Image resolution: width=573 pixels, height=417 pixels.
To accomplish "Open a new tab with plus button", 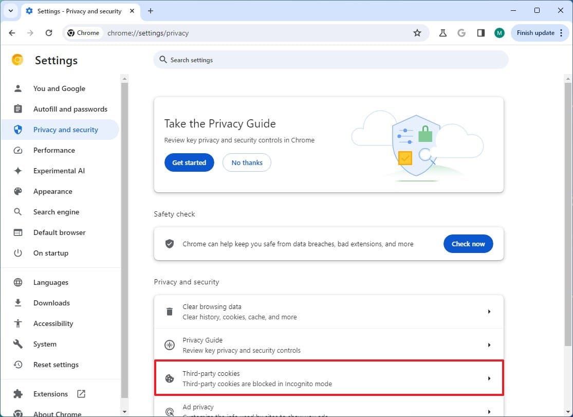I will [151, 11].
